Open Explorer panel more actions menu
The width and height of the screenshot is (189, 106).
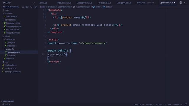point(34,3)
